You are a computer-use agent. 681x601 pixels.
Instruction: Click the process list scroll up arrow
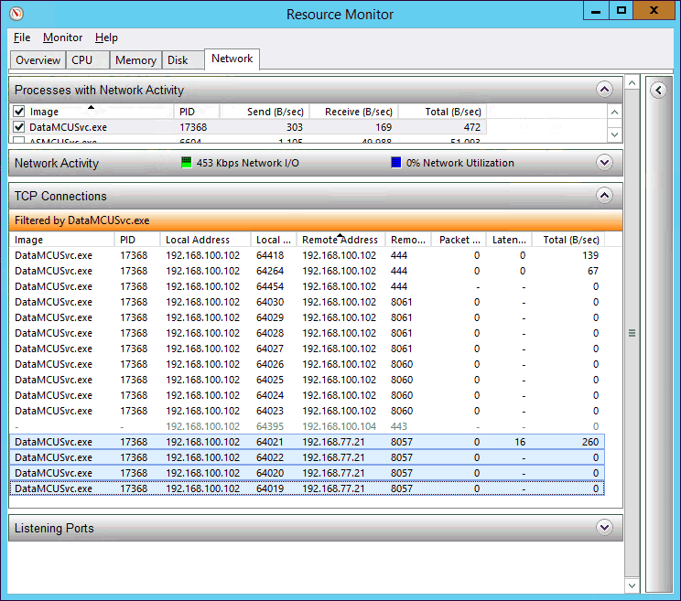point(614,113)
